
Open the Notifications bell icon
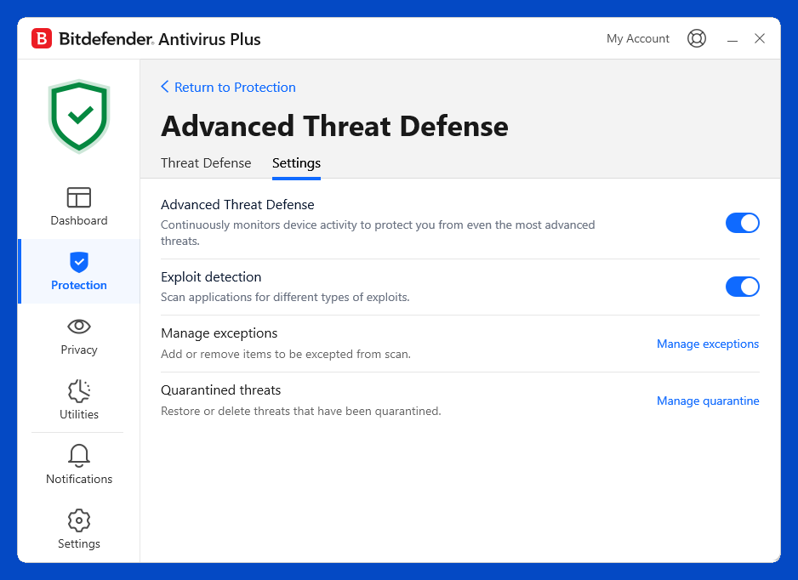(x=79, y=456)
